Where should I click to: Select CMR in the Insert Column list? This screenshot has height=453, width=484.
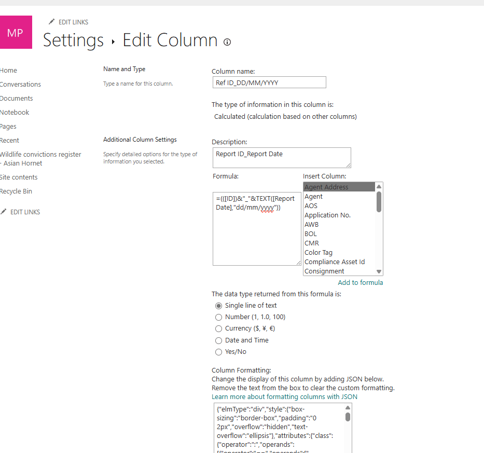pos(339,243)
